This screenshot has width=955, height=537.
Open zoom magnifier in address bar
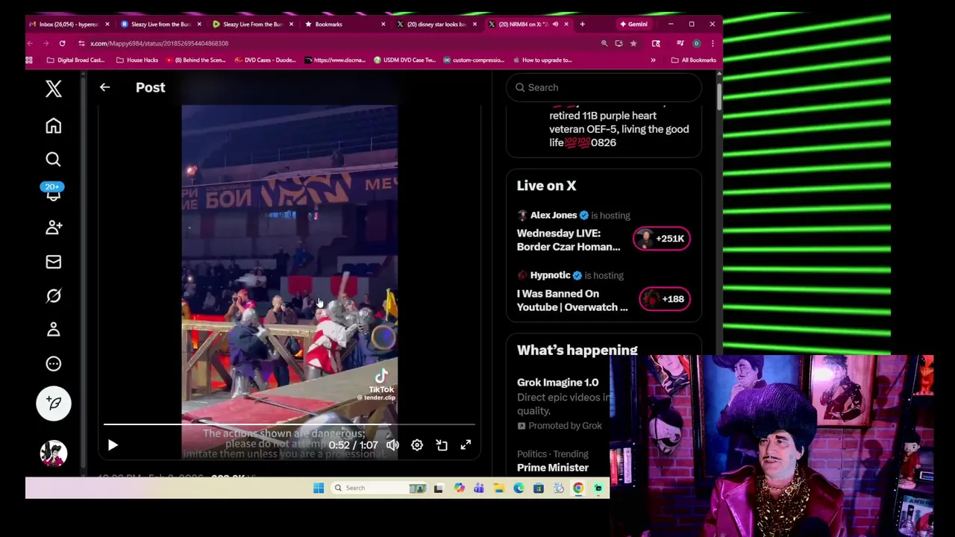click(604, 43)
